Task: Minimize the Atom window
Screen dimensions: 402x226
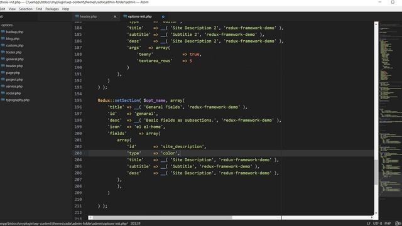Action: (380, 2)
